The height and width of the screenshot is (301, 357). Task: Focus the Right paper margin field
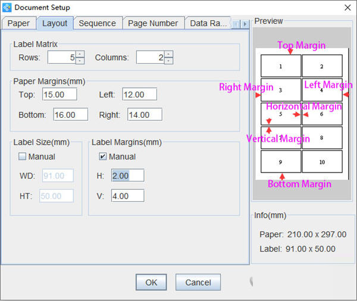pyautogui.click(x=144, y=115)
